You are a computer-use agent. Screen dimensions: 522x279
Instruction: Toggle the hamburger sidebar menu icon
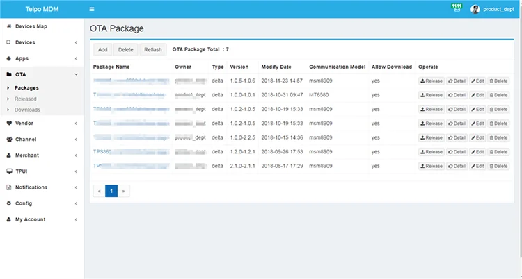[x=92, y=9]
